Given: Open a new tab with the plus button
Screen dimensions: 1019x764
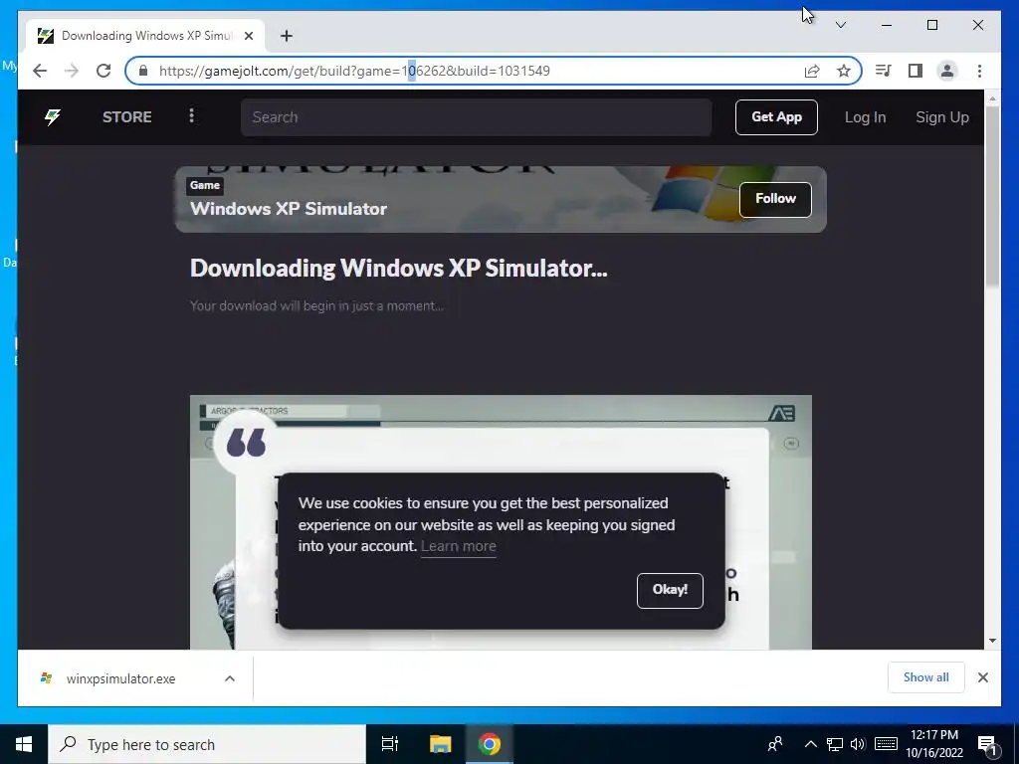Looking at the screenshot, I should pos(287,36).
